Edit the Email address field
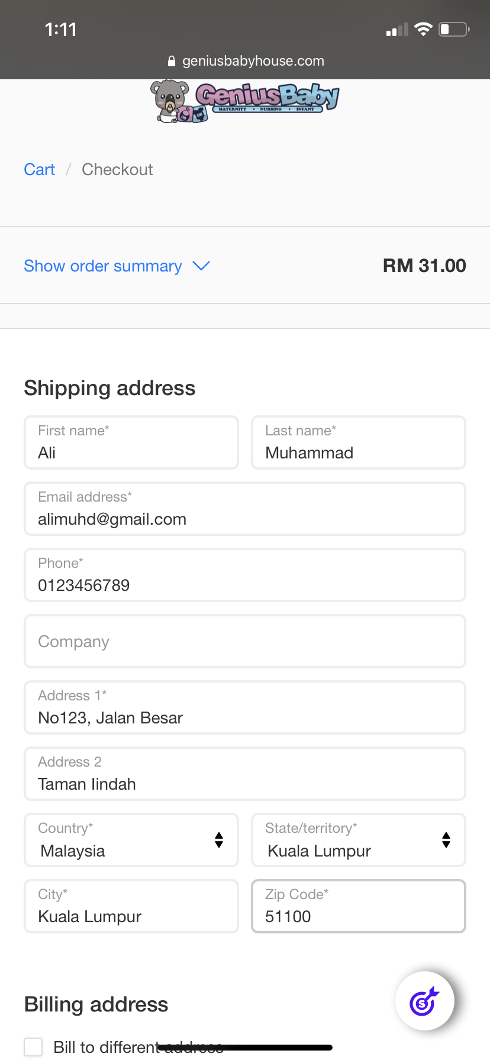Viewport: 490px width, 1060px height. point(245,509)
